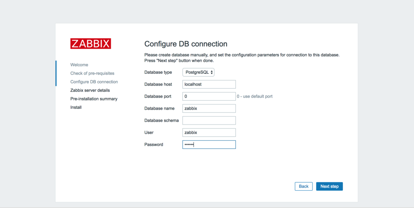Open Pre-installation summary step

pos(94,99)
